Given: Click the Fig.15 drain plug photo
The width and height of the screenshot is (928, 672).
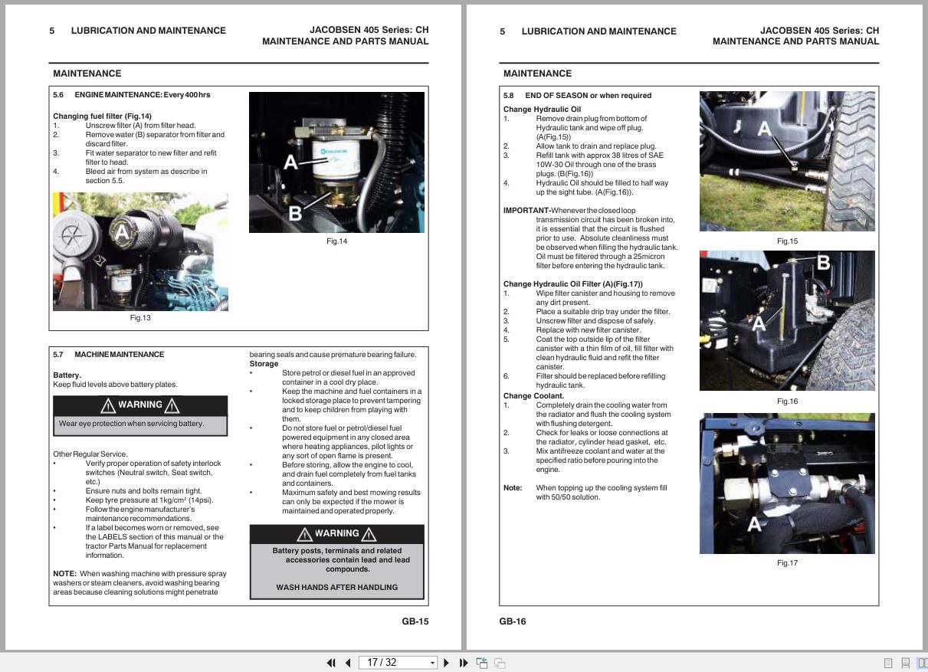Looking at the screenshot, I should tap(787, 162).
